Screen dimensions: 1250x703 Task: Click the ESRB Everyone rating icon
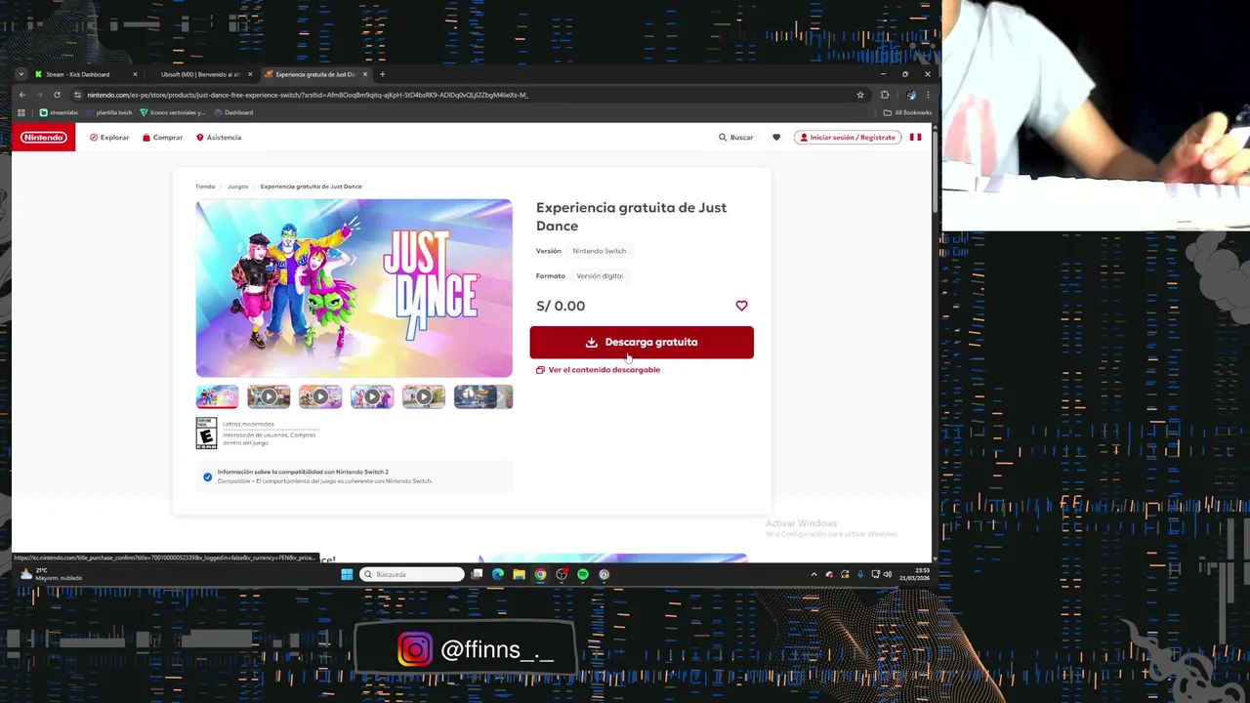206,434
